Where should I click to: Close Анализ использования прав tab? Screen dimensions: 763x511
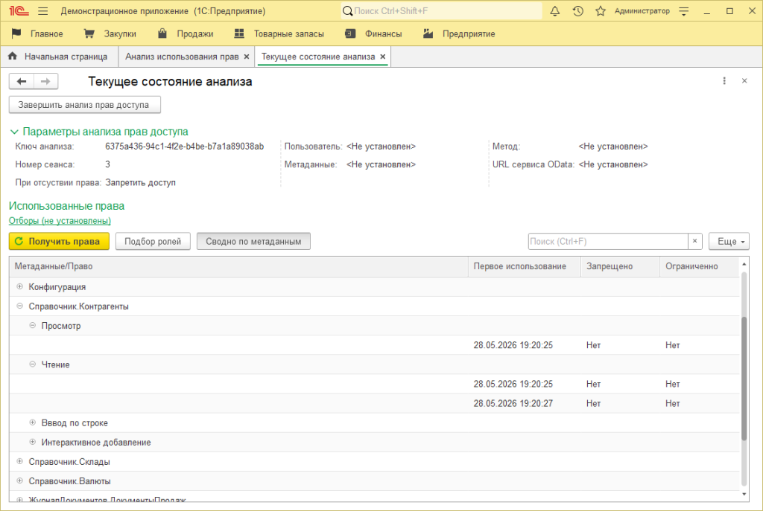(x=247, y=57)
